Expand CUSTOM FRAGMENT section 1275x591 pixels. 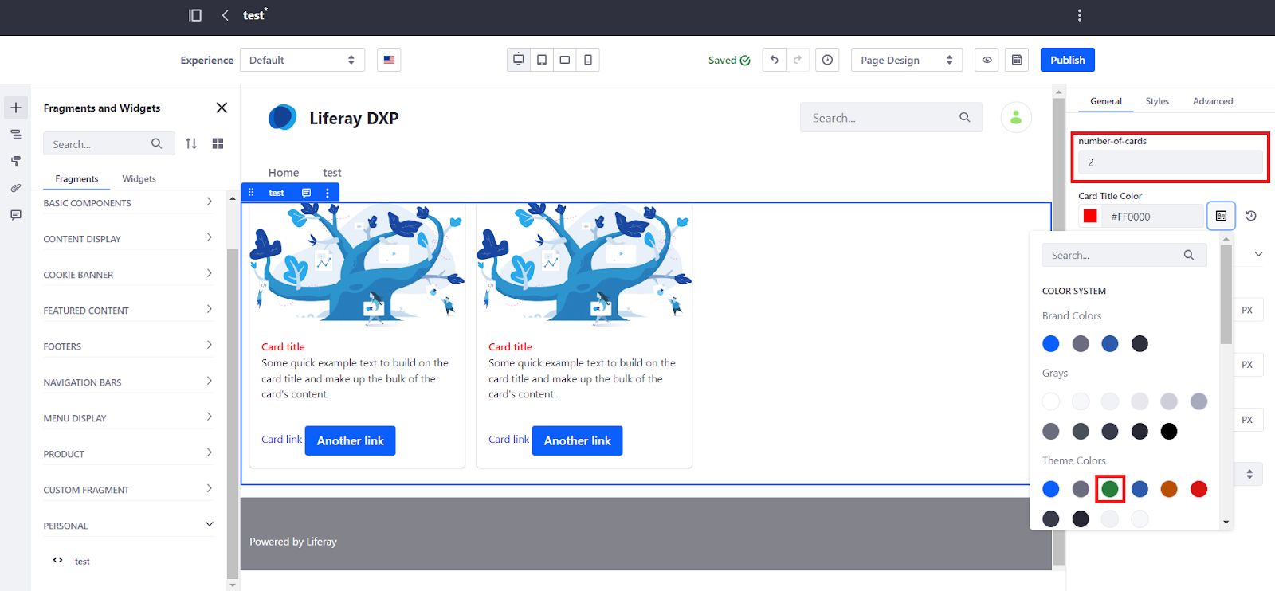pos(128,489)
